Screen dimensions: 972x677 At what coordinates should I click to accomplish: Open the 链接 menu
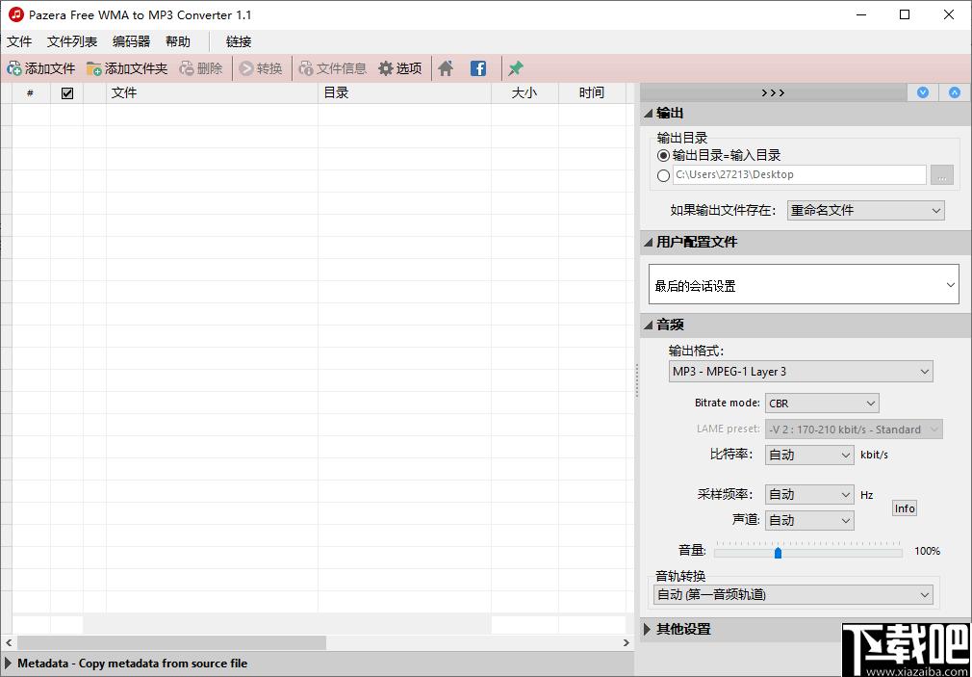pos(239,42)
